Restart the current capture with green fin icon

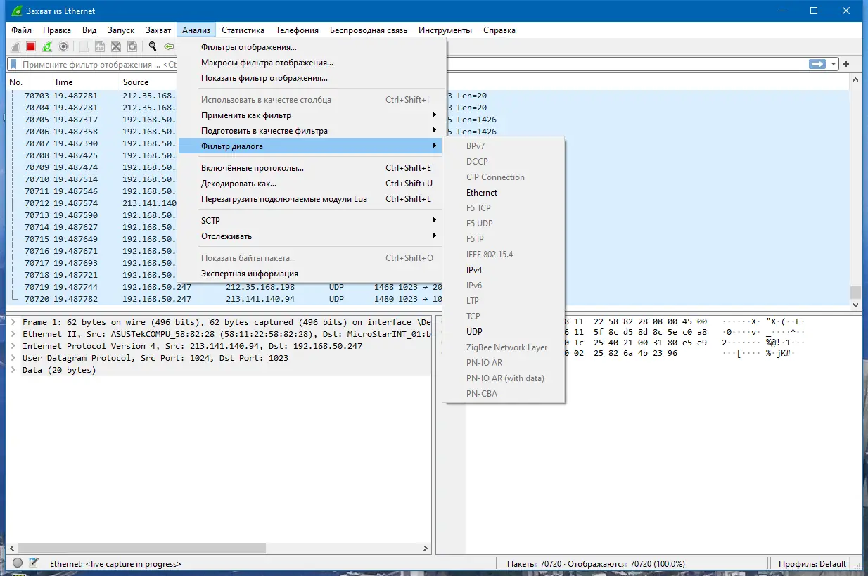click(47, 46)
